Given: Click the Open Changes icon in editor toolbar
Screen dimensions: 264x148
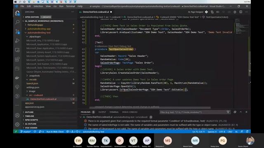Looking at the screenshot, I should pyautogui.click(x=212, y=12).
